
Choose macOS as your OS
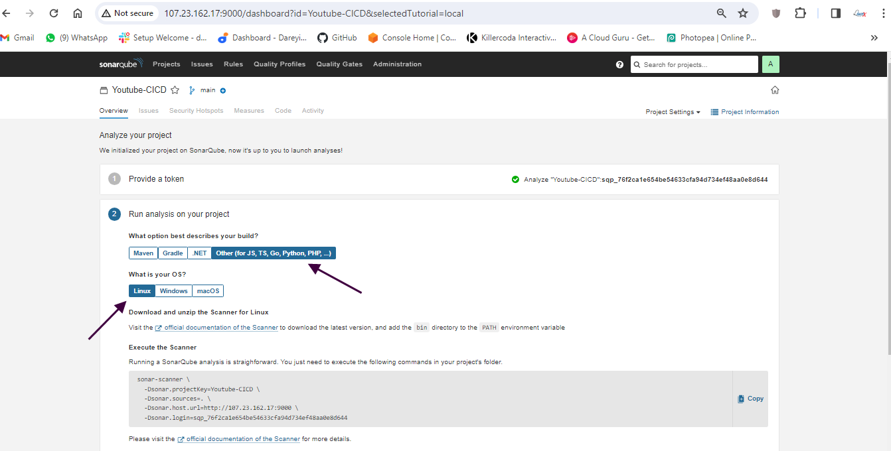tap(208, 291)
